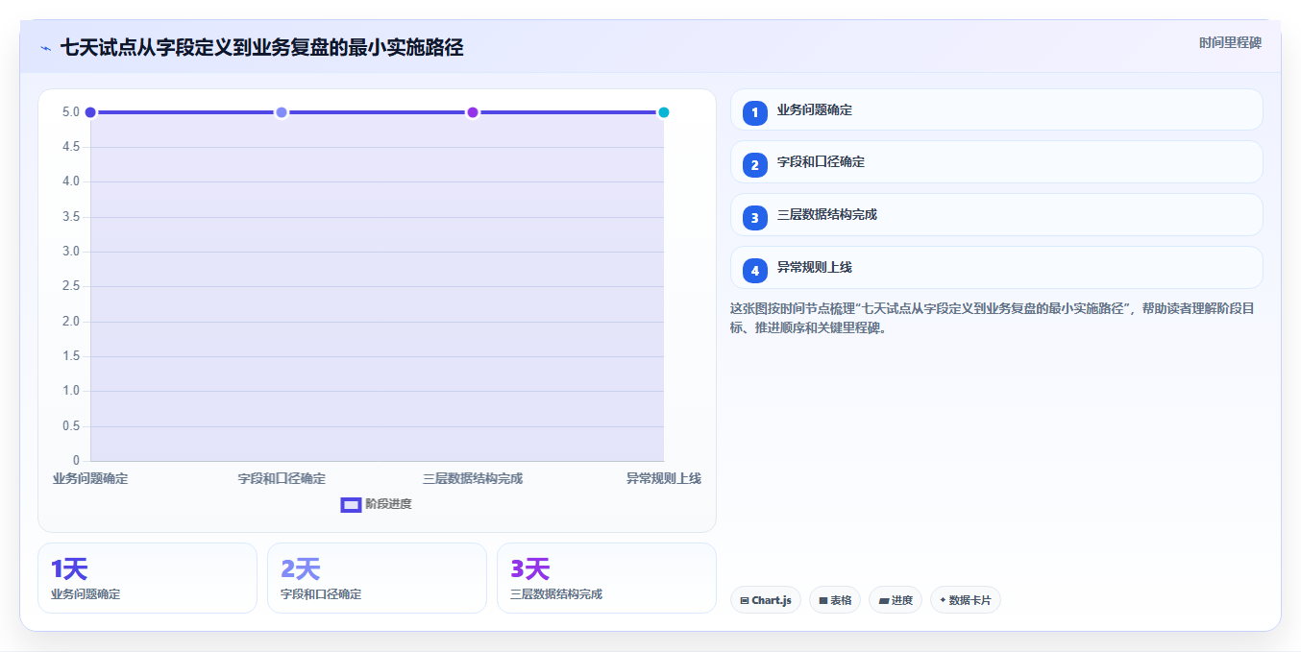The width and height of the screenshot is (1301, 652).
Task: Click the x-axis label 业务问题确定
Action: tap(90, 478)
